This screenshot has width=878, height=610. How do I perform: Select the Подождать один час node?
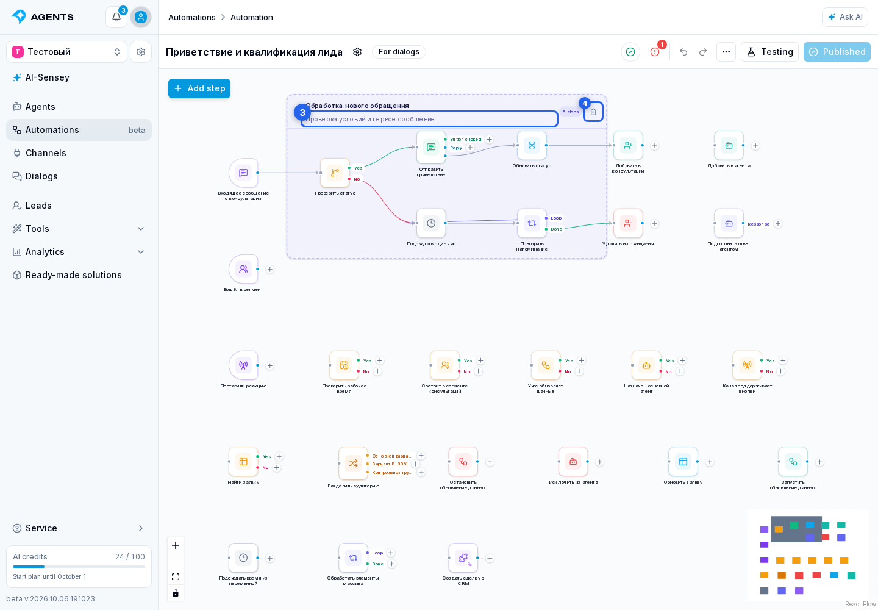pyautogui.click(x=431, y=223)
